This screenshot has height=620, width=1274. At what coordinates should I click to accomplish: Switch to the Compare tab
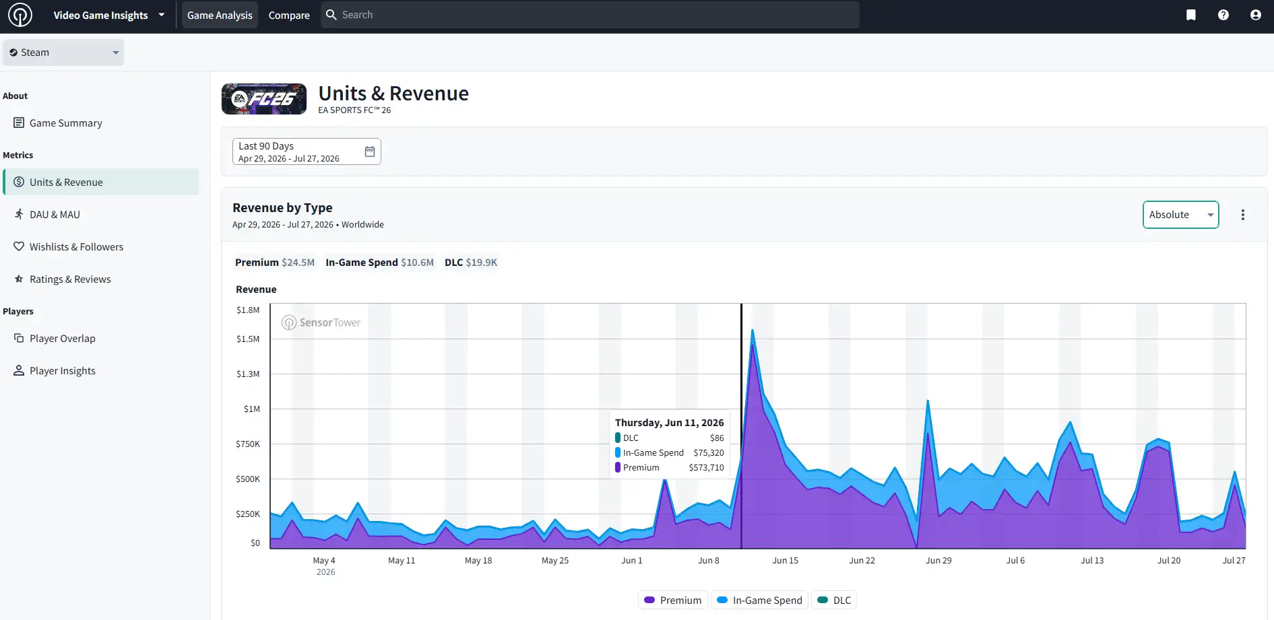[289, 15]
